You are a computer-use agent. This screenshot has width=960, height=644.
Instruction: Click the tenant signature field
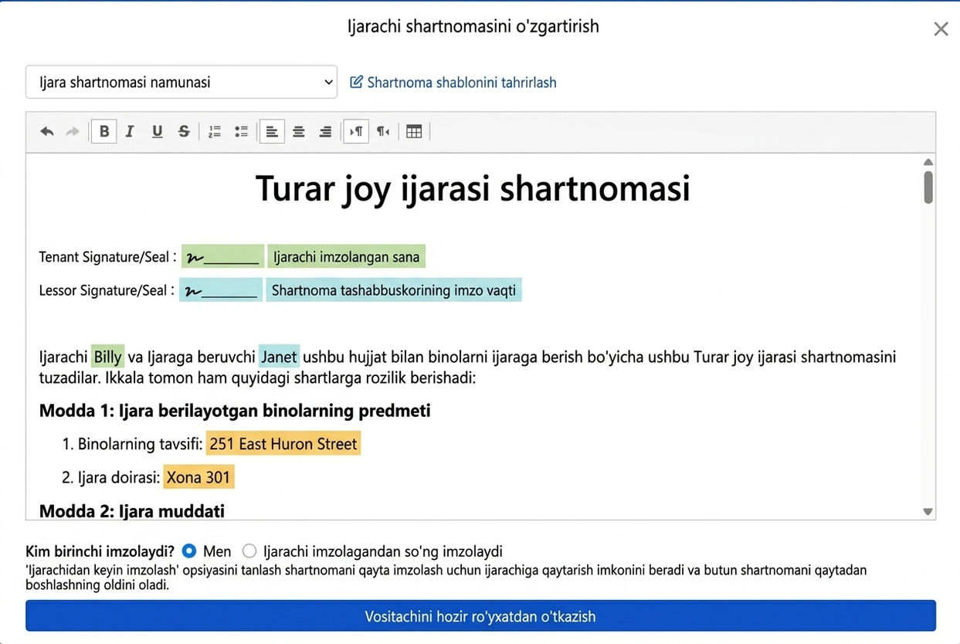pos(223,256)
